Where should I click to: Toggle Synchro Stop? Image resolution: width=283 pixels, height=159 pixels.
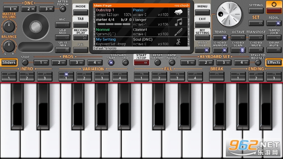125,62
